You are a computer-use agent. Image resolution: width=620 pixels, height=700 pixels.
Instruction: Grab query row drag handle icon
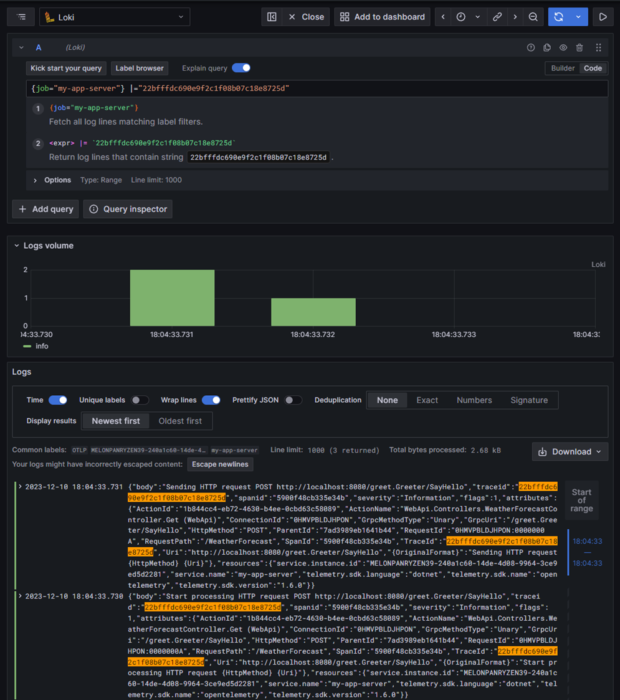(599, 47)
